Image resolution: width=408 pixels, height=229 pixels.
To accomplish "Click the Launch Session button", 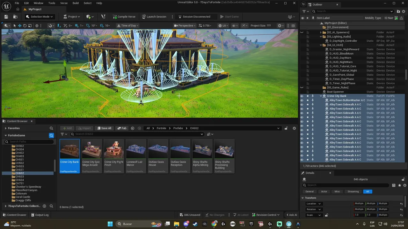I will click(154, 17).
